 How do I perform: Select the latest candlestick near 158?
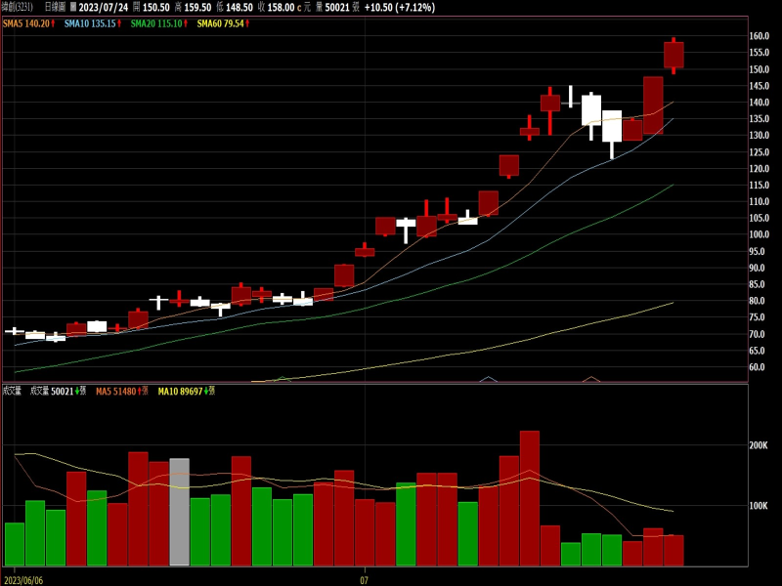673,55
